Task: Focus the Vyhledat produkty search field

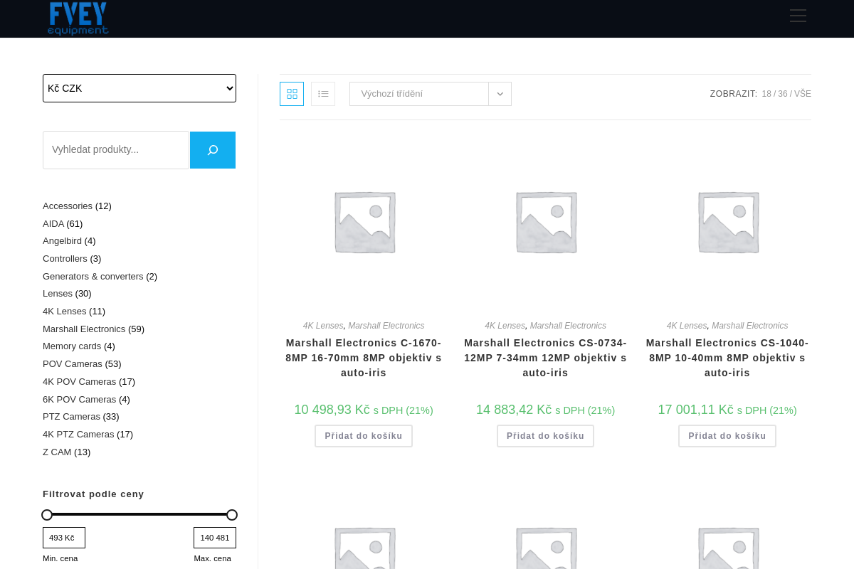Action: click(116, 150)
